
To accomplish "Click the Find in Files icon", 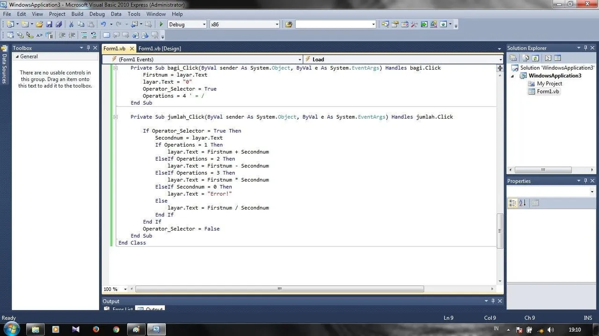I will pos(289,24).
